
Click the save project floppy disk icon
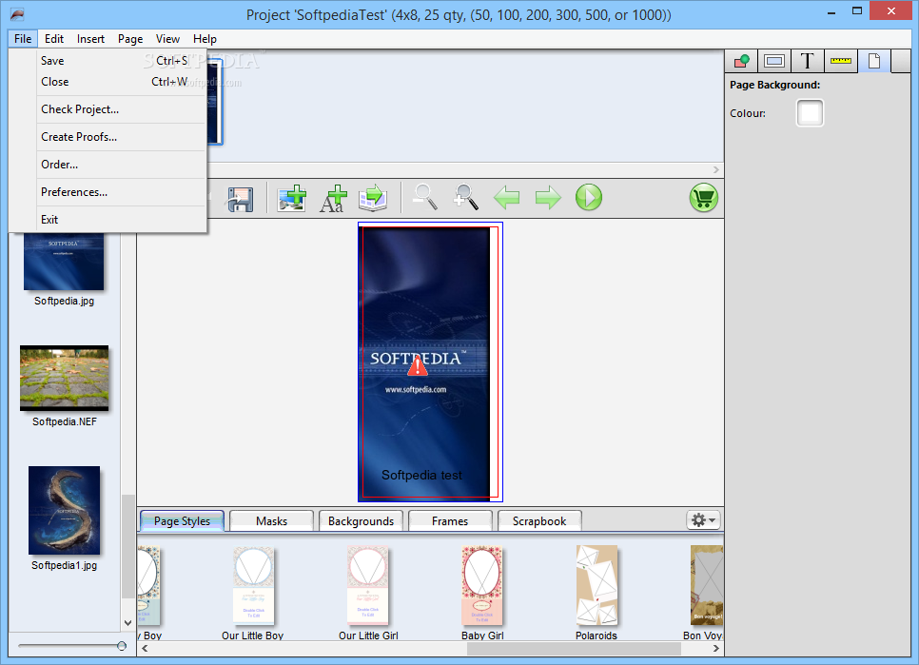coord(240,199)
